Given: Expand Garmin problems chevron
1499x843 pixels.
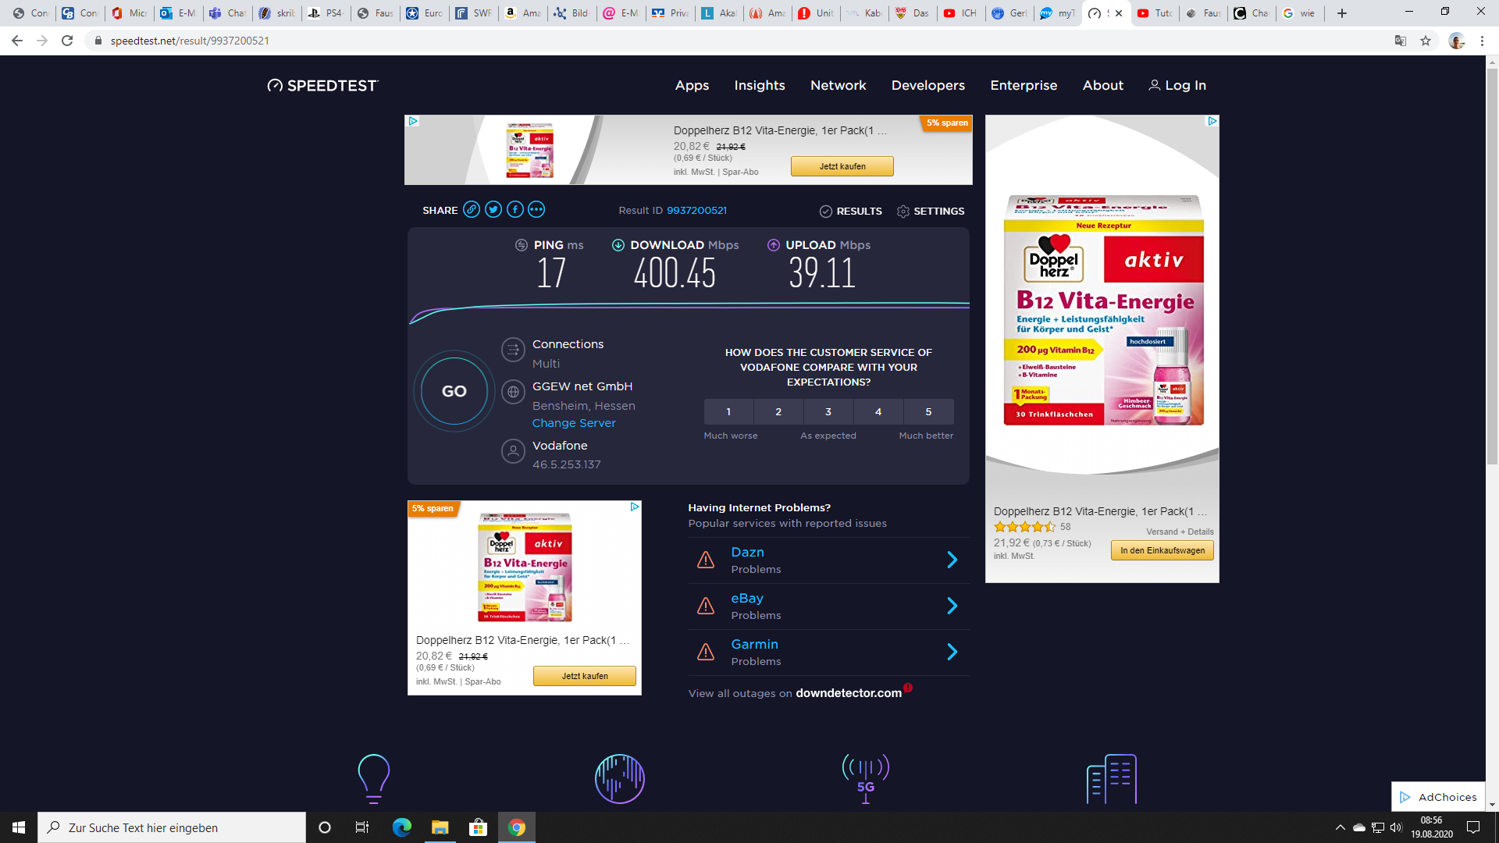Looking at the screenshot, I should 952,652.
